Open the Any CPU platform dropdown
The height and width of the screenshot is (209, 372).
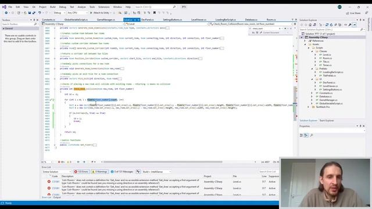click(77, 13)
